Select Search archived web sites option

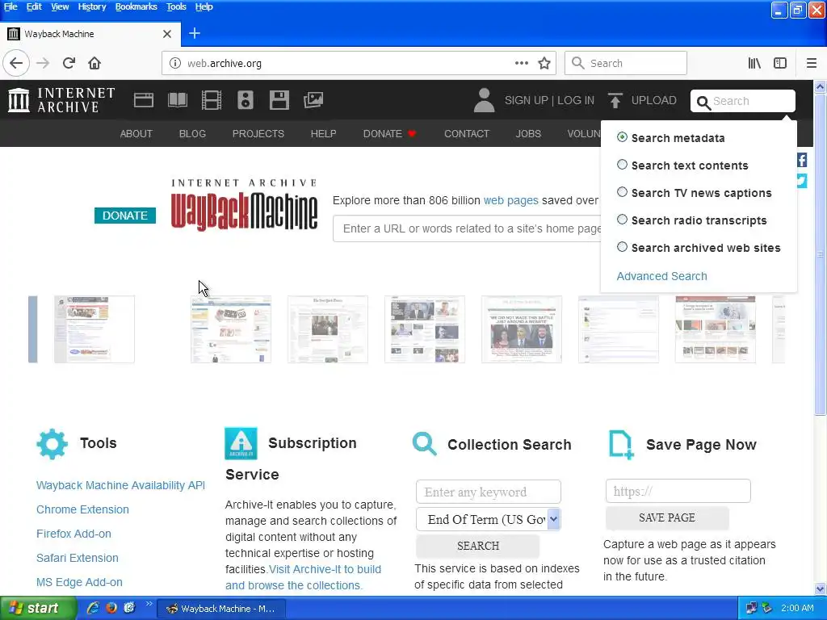[x=623, y=247]
